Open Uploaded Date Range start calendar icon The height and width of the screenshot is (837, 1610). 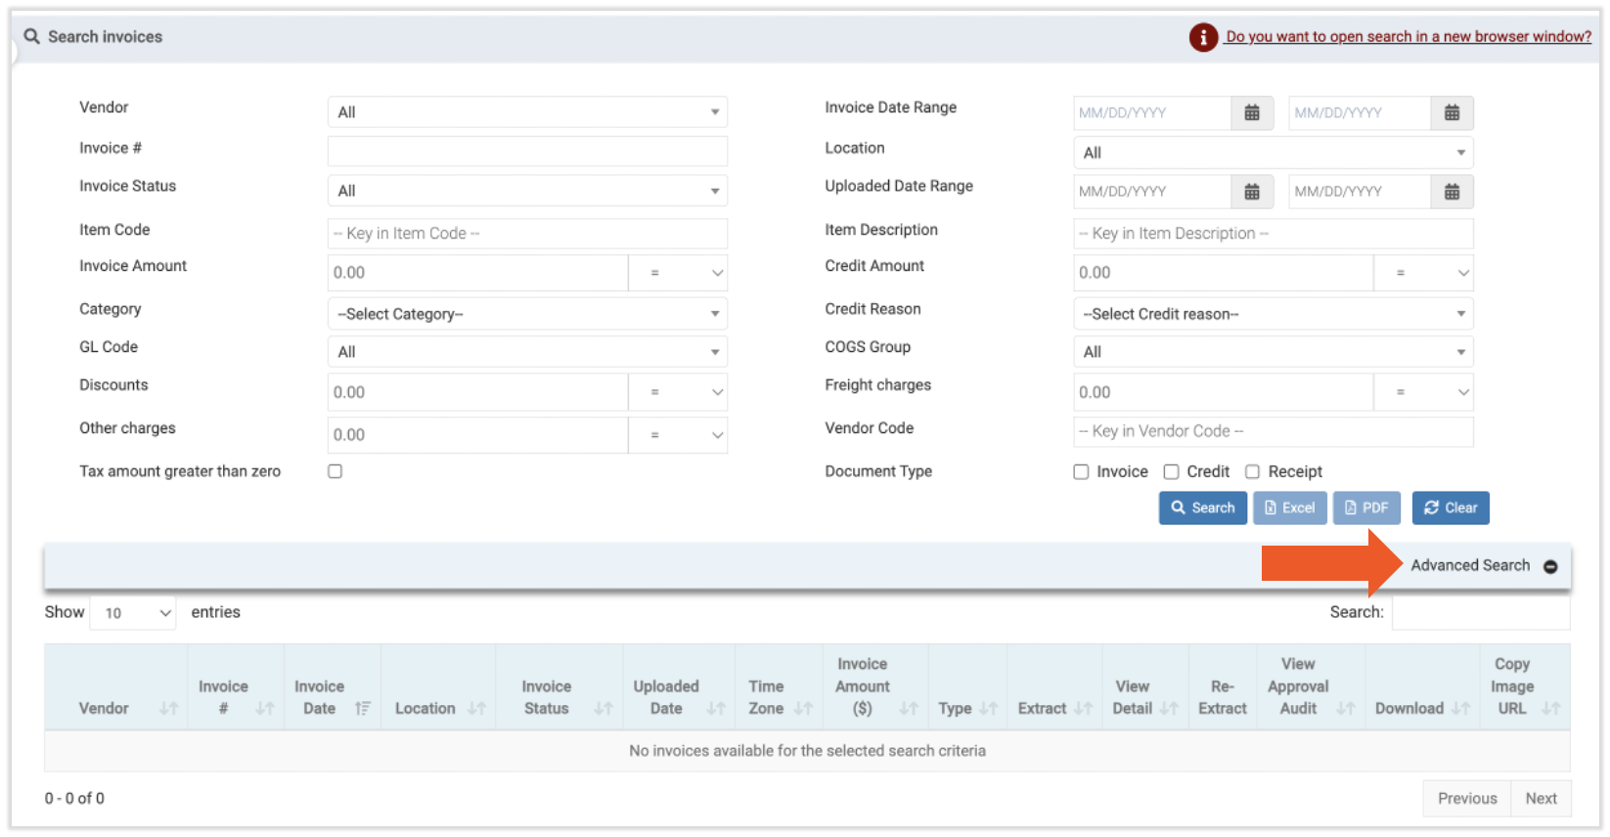pyautogui.click(x=1251, y=192)
